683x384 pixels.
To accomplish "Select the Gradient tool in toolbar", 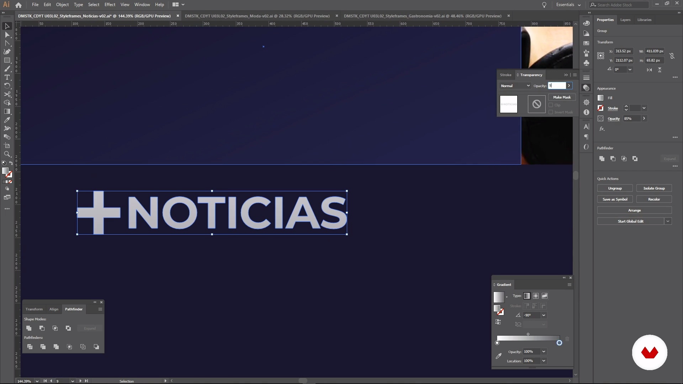I will pos(7,111).
